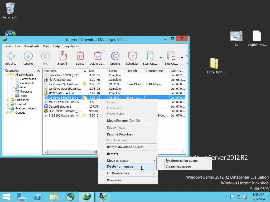Click the Start Queue toolbar icon
Screen dimensions: 270x202
tap(150, 58)
